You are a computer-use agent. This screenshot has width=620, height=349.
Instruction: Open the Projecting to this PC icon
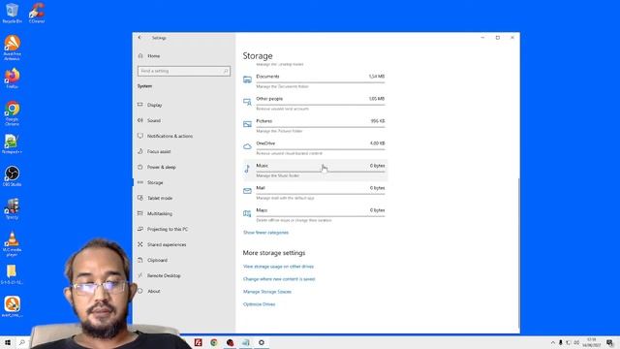click(x=139, y=229)
